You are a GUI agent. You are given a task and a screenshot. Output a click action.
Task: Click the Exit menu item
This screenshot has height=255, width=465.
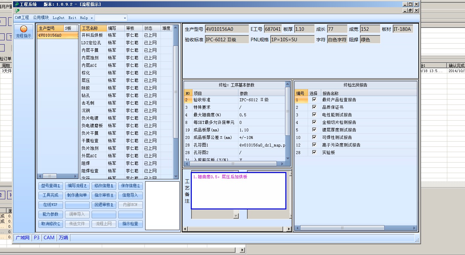[x=72, y=18]
